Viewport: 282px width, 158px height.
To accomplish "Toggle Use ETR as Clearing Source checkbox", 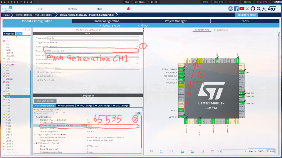I will click(38, 72).
